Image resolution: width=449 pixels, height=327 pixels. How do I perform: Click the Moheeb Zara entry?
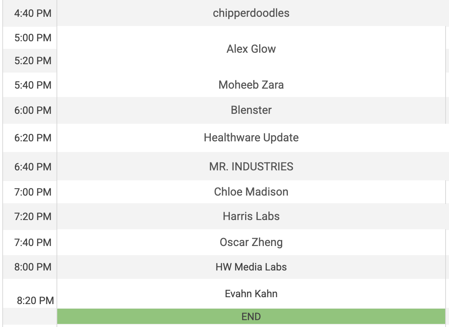click(251, 85)
